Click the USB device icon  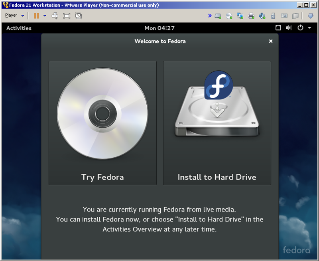point(273,16)
